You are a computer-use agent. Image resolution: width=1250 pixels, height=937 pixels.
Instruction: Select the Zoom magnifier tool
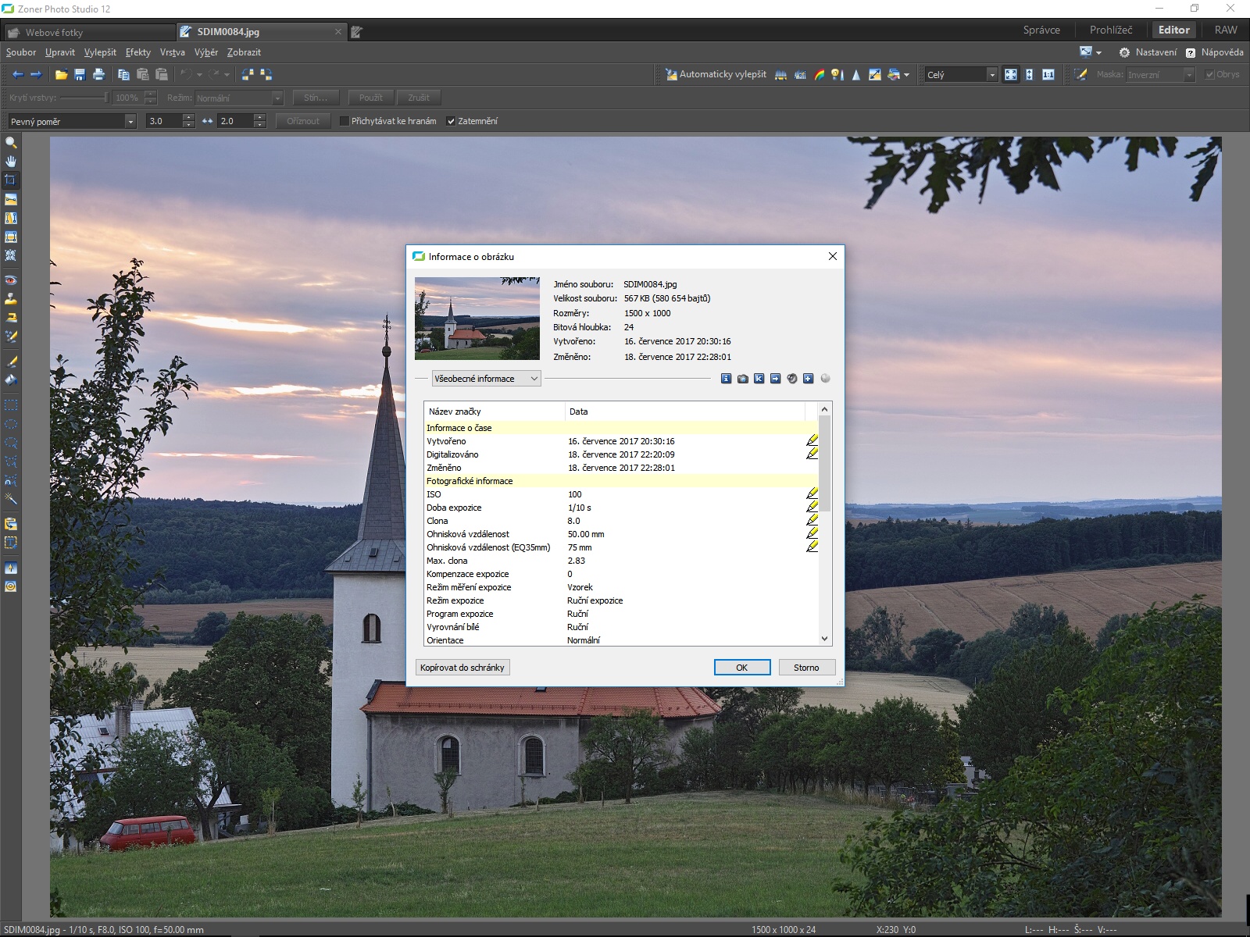pos(11,143)
